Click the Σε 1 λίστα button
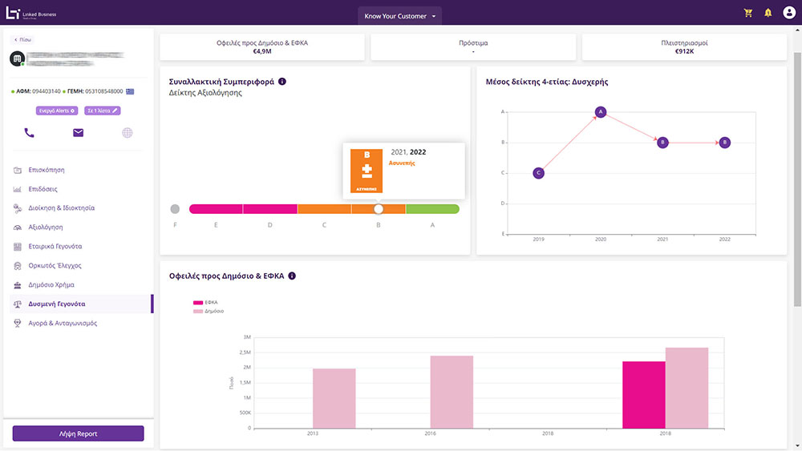 coord(103,111)
